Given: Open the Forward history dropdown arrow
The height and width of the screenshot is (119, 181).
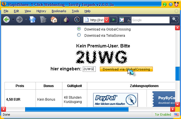Looking at the screenshot, I should (x=26, y=20).
